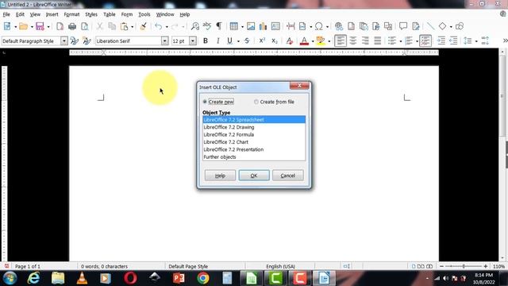
Task: Click the Insert Image icon
Action: pos(251,26)
